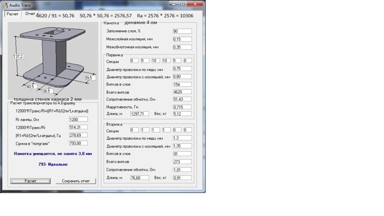Image resolution: width=384 pixels, height=216 pixels.
Task: Maximize the Audio Trans window
Action: click(182, 4)
